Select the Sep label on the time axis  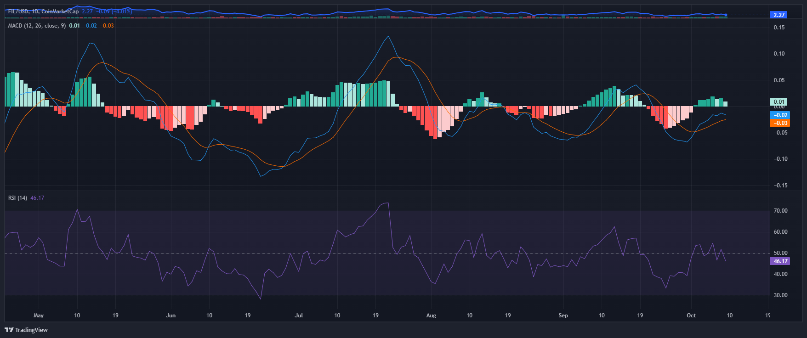click(563, 315)
